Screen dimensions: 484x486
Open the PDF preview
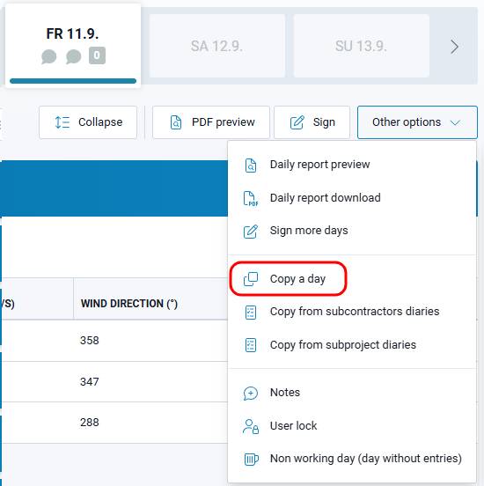click(x=211, y=122)
